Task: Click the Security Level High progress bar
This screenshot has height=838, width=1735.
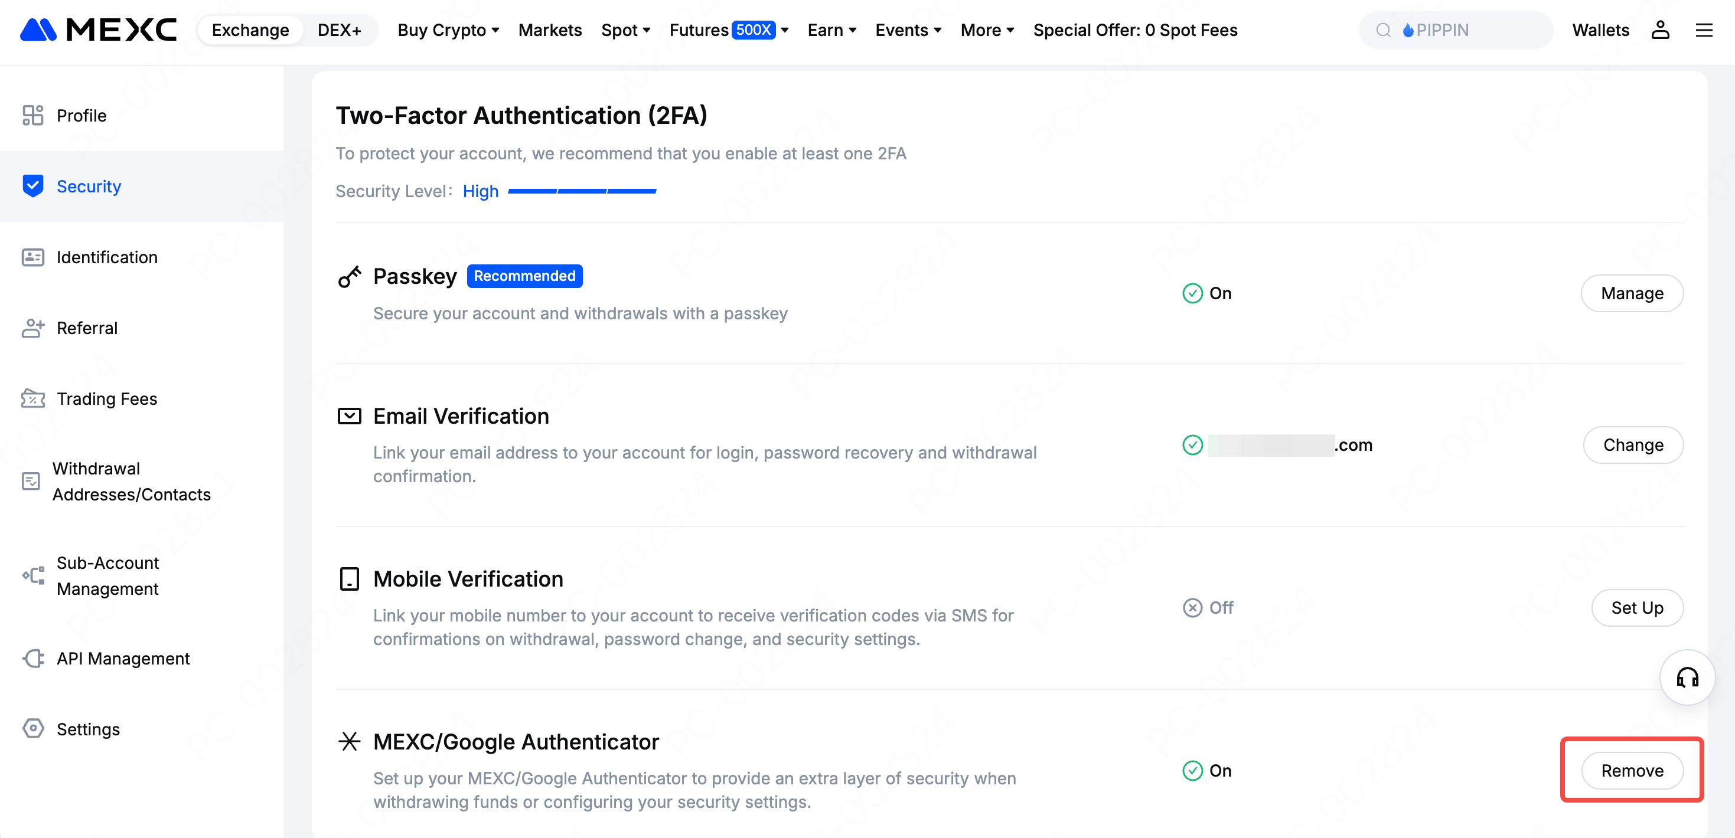Action: coord(581,191)
